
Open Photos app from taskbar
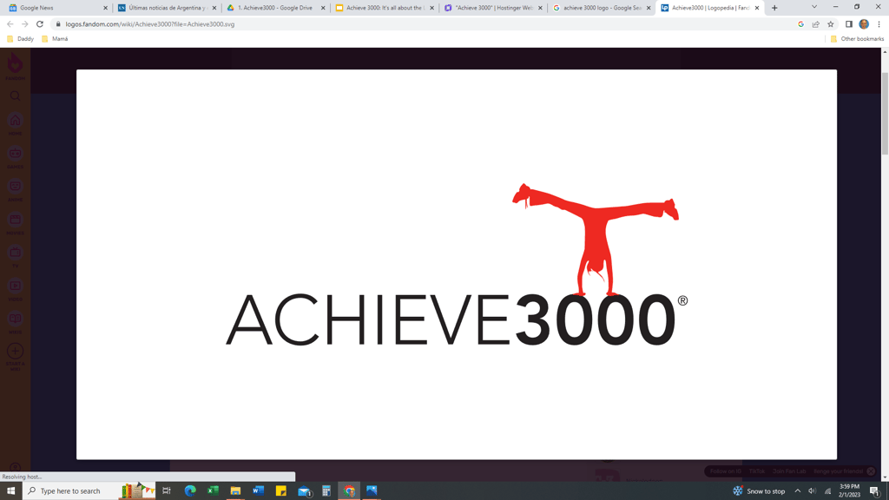click(372, 491)
